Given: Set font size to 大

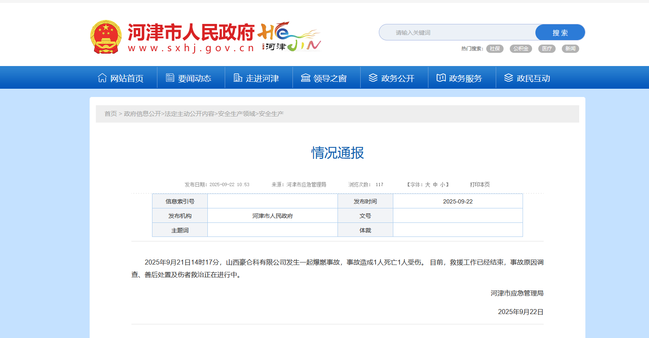Looking at the screenshot, I should coord(428,185).
